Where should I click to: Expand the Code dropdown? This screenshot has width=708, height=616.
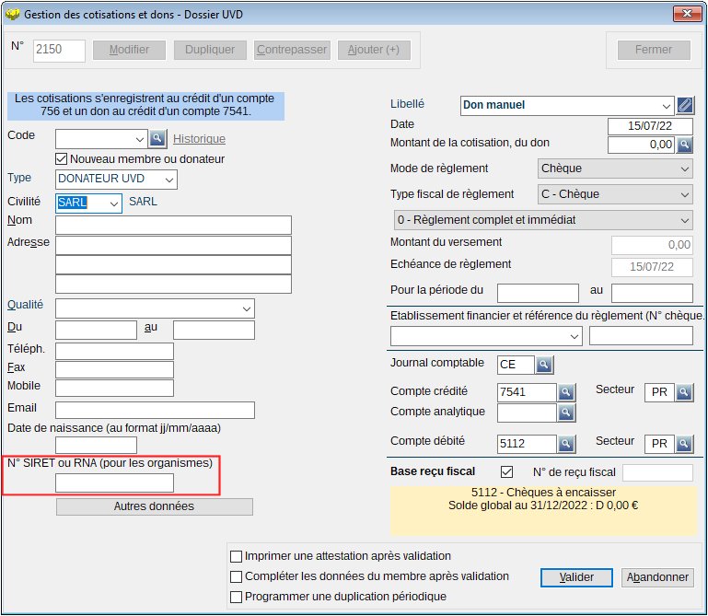(x=140, y=140)
